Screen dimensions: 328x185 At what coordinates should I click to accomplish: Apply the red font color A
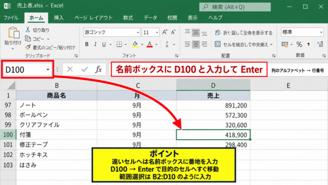point(150,44)
